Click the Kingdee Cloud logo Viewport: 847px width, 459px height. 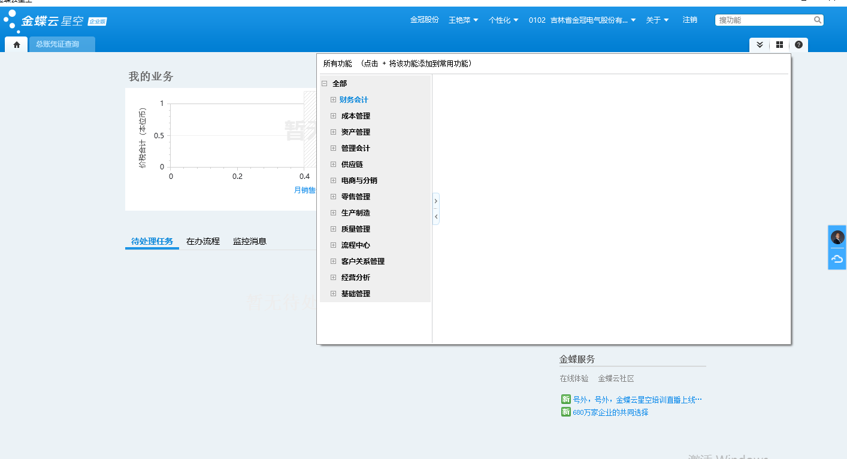click(55, 22)
